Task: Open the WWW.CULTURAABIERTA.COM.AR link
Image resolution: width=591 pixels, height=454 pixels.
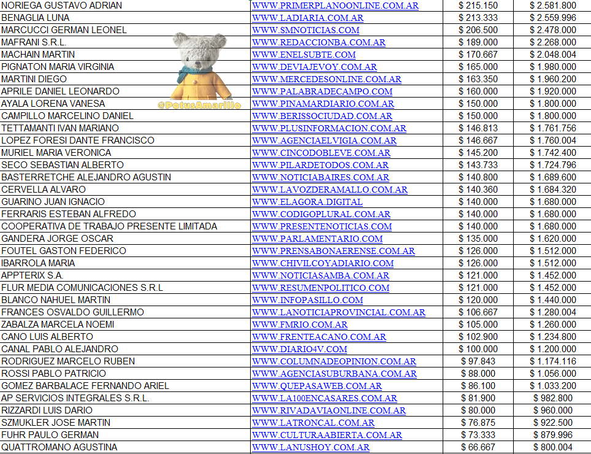Action: point(327,435)
